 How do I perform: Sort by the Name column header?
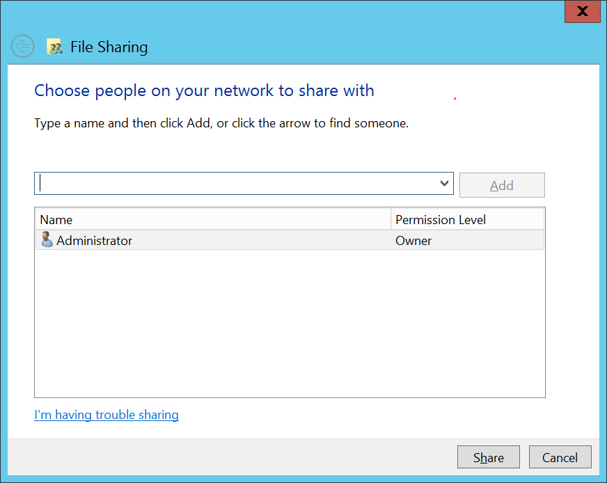[x=209, y=220]
